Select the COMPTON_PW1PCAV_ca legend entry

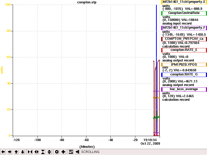[184, 39]
